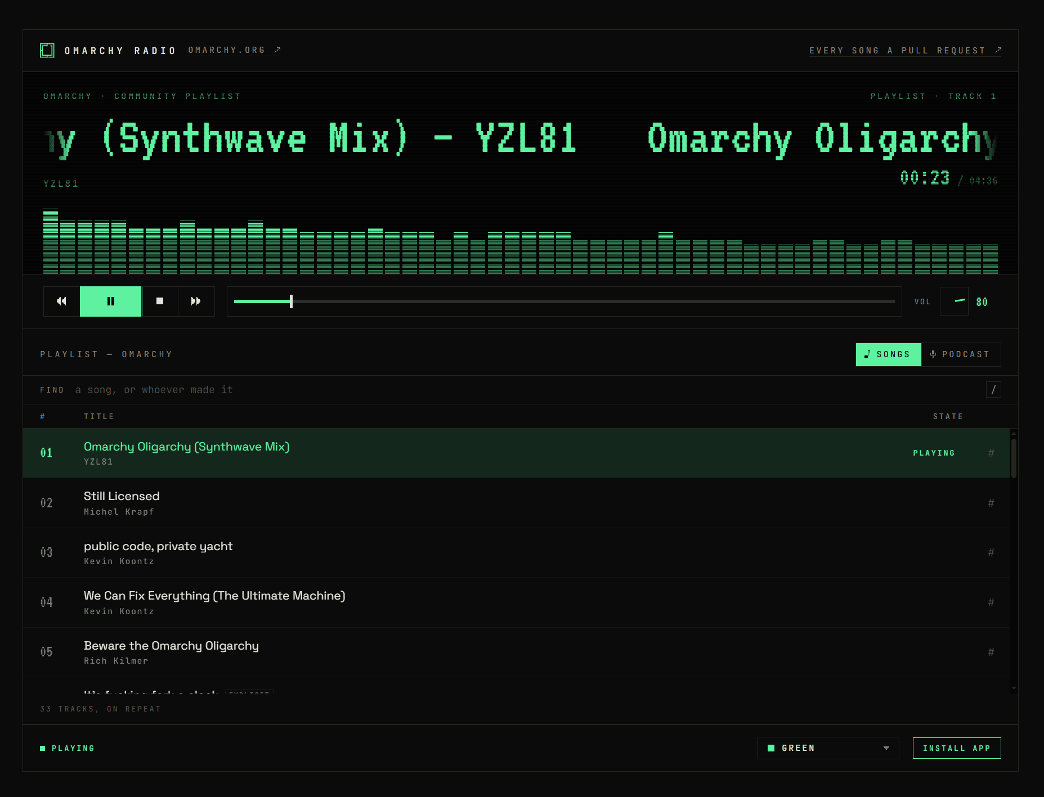Pause playback with the green pause button
1044x797 pixels.
(x=111, y=301)
